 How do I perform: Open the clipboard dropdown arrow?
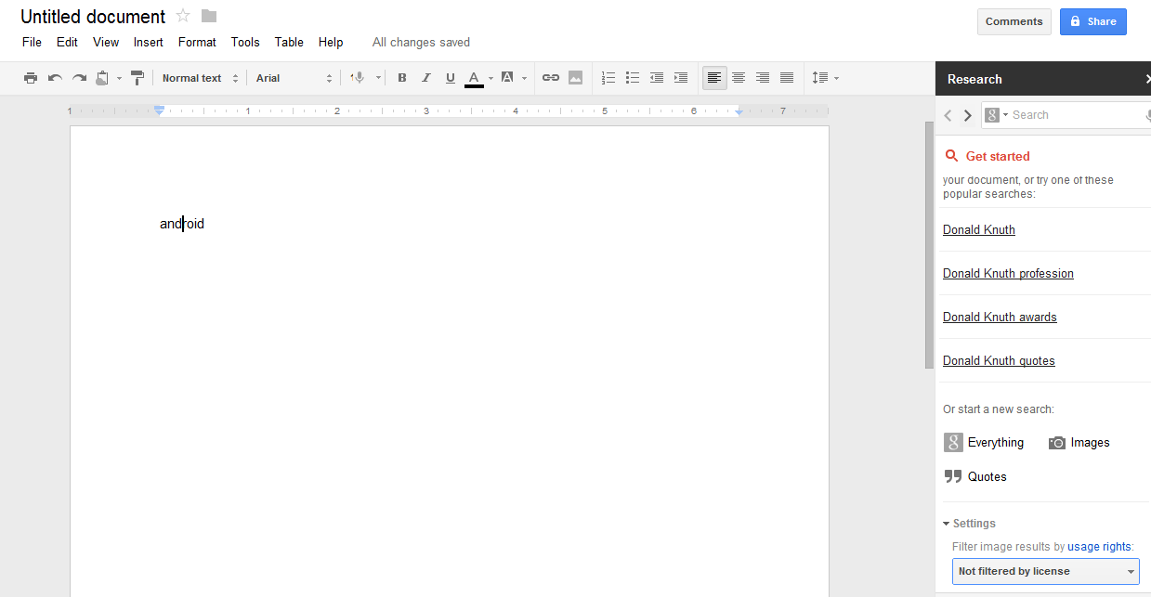(x=119, y=78)
